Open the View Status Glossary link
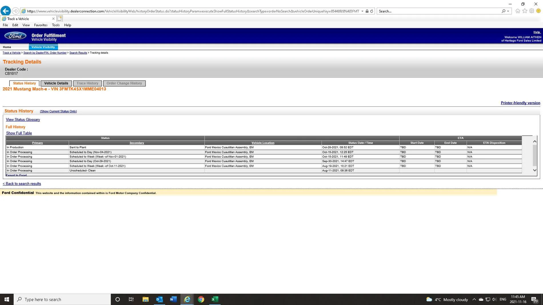Screen dimensions: 543x305 pos(23,120)
